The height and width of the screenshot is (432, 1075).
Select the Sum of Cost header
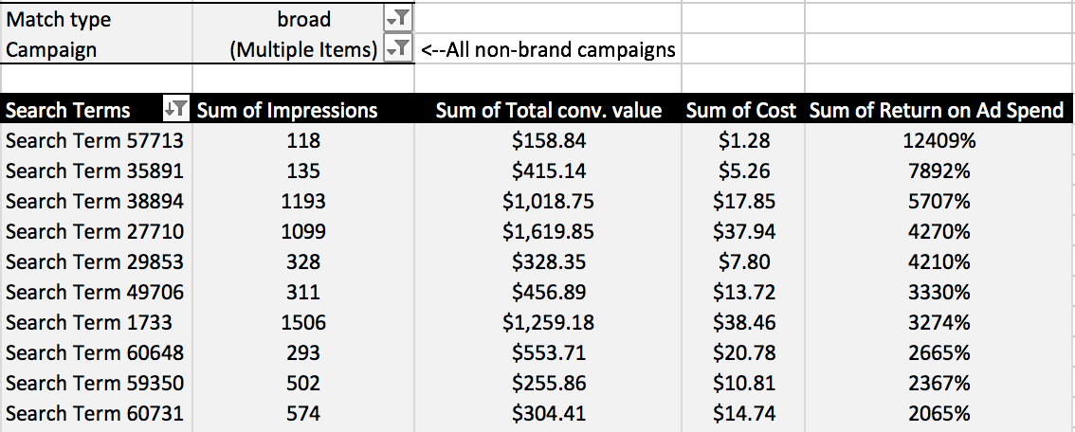tap(743, 110)
